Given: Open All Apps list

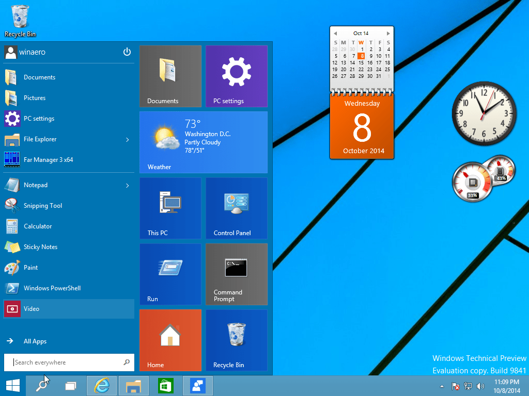Looking at the screenshot, I should 35,341.
